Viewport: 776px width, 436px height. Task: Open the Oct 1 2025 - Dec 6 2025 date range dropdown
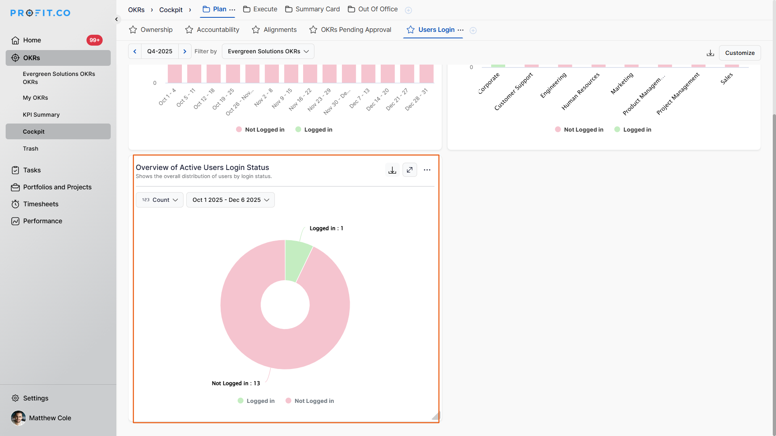230,200
